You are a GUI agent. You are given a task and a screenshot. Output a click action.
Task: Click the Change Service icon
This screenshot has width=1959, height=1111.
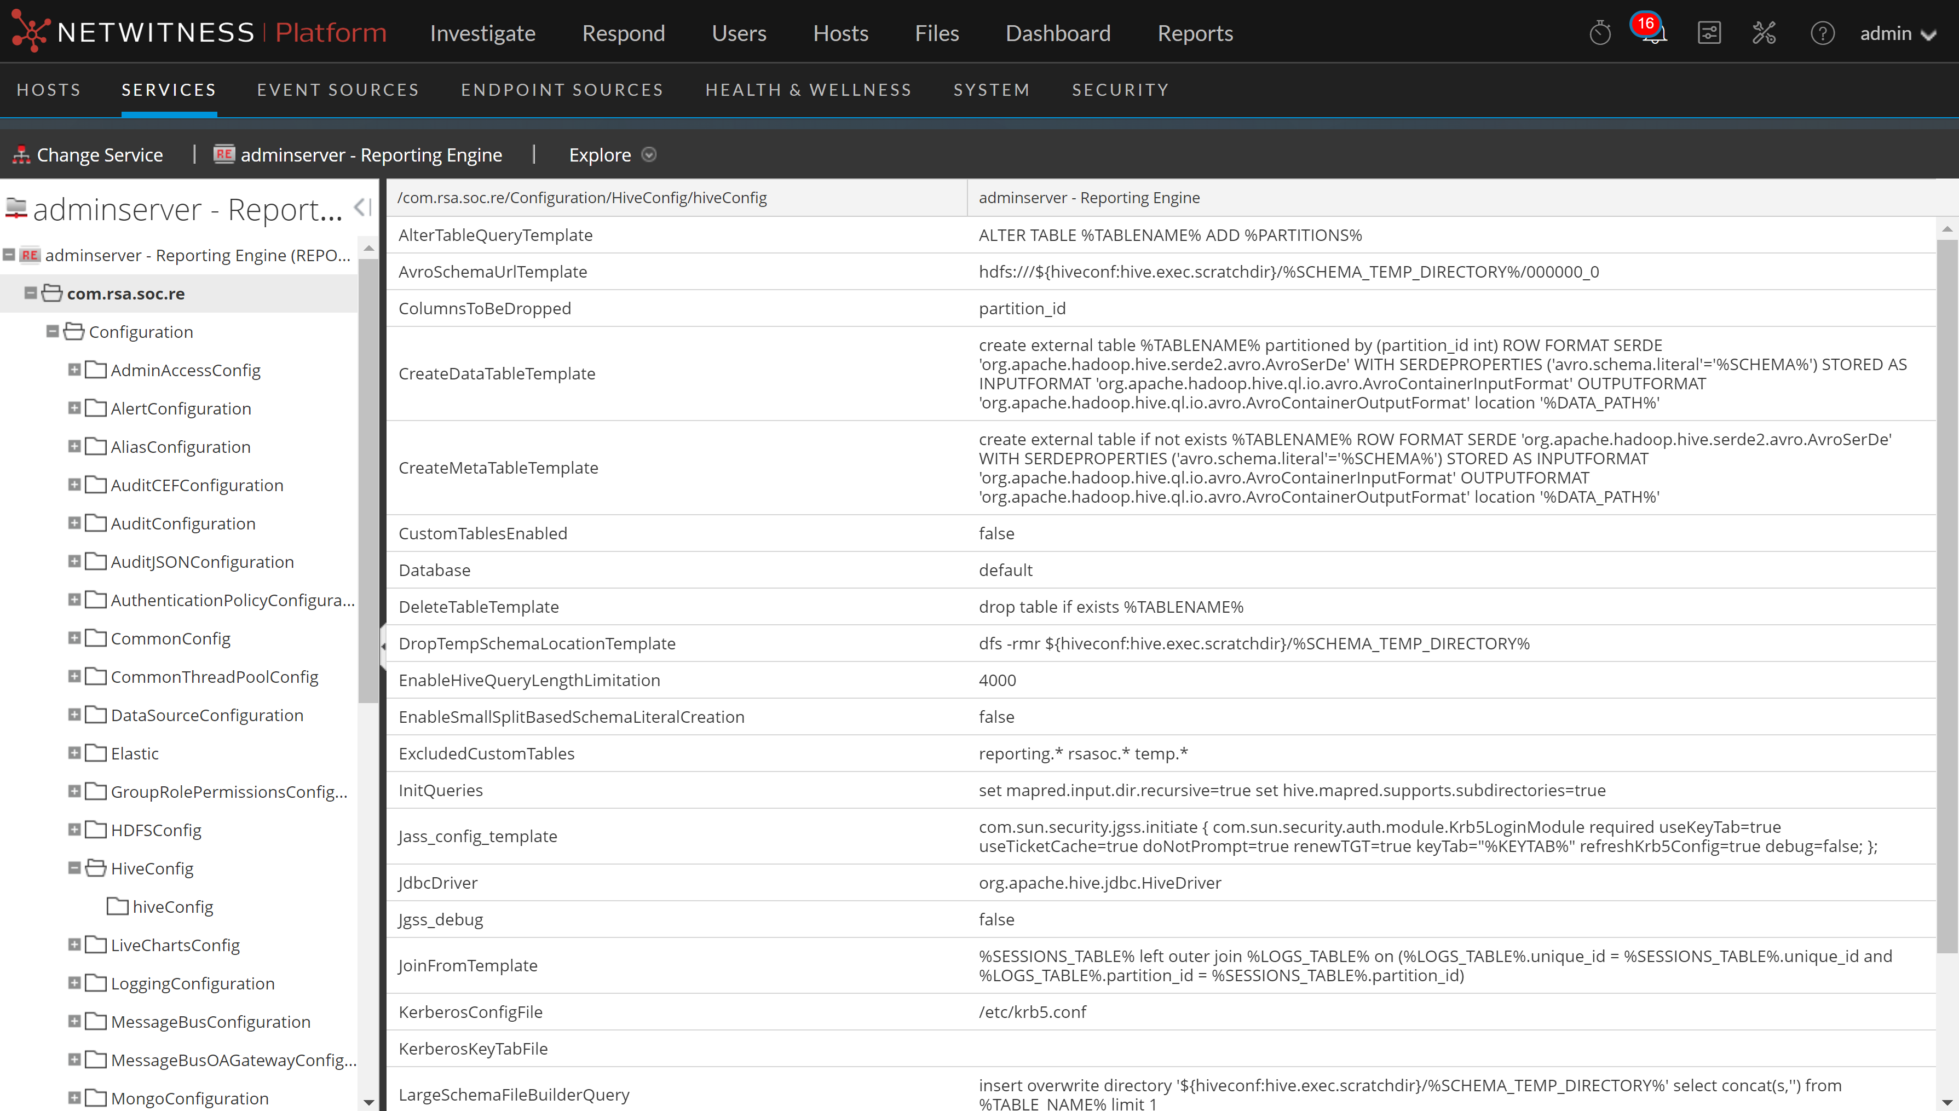point(21,155)
